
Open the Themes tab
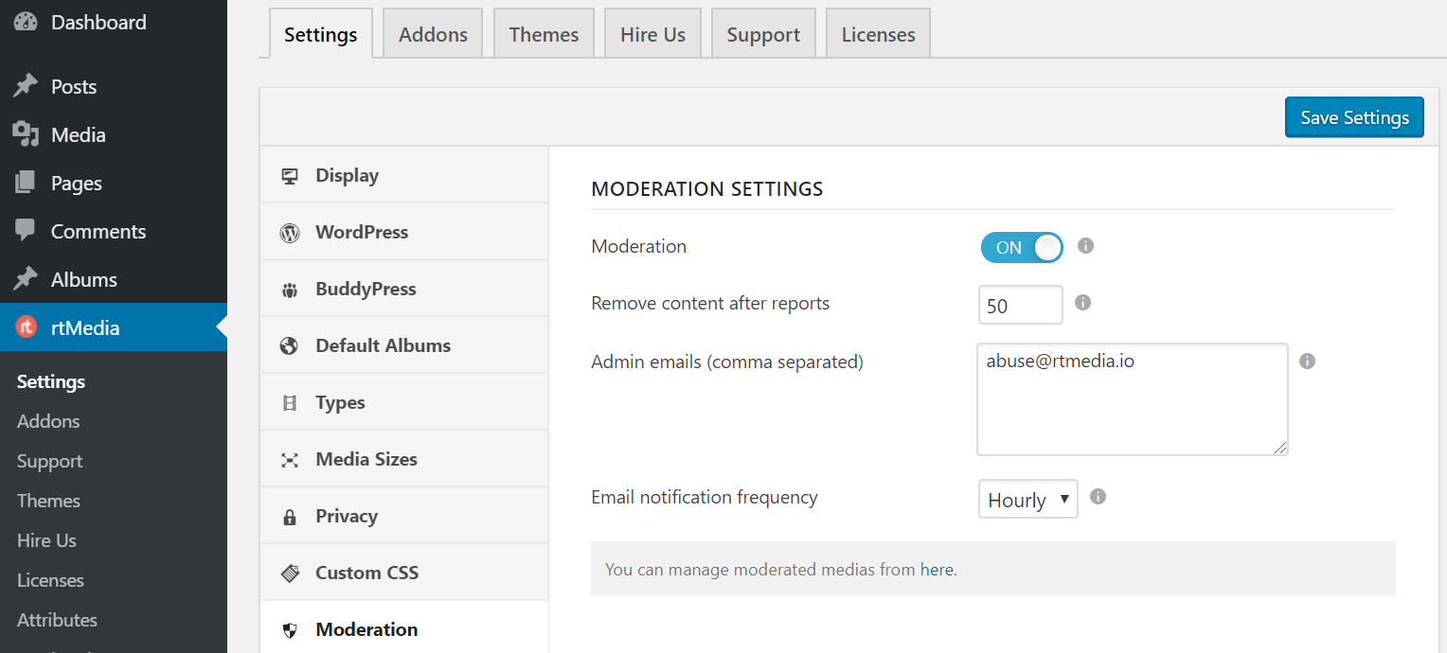(544, 33)
